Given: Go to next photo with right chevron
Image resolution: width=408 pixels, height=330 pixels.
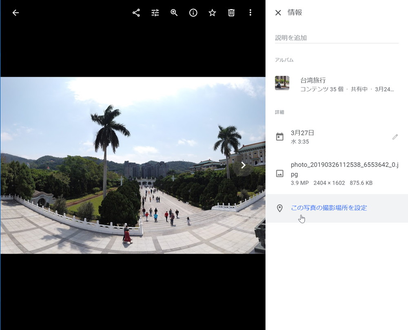Looking at the screenshot, I should pos(243,165).
